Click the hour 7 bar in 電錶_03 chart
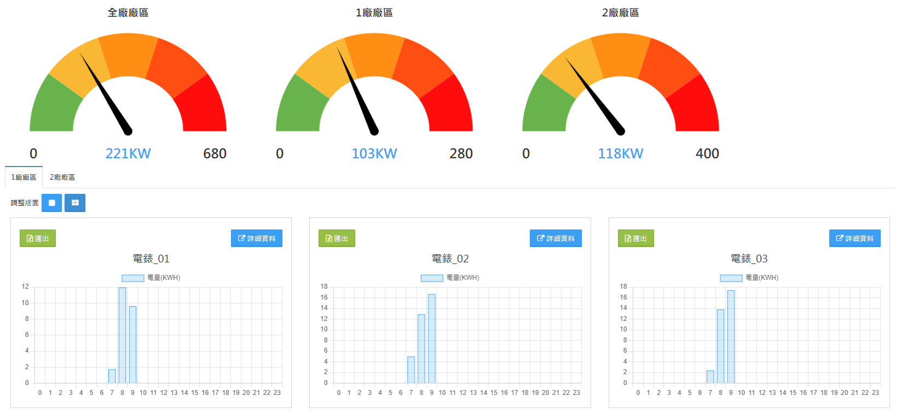 click(x=710, y=377)
